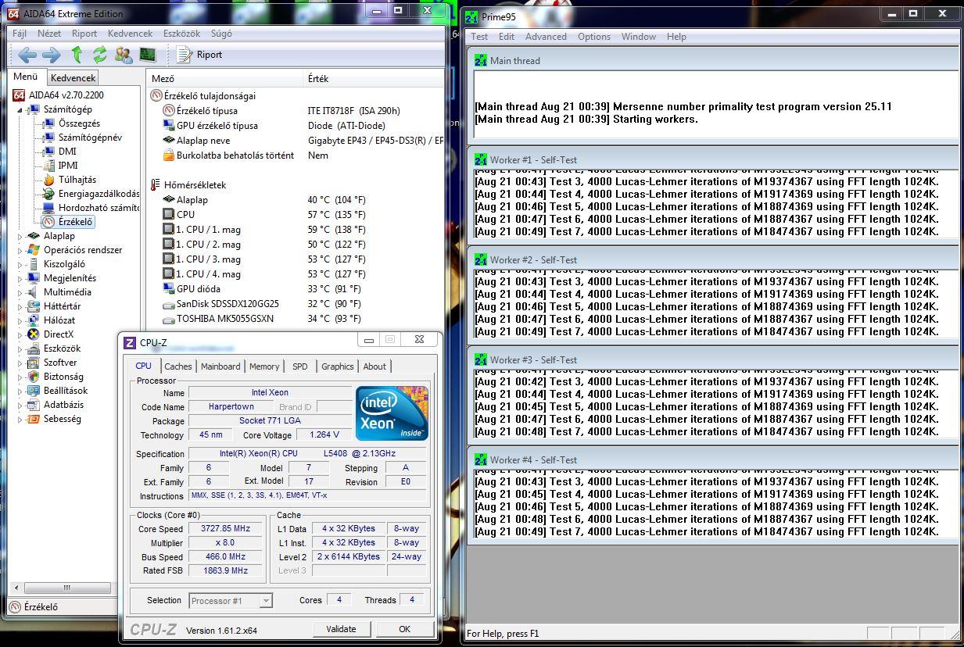Switch to the Caches tab in CPU-Z
The height and width of the screenshot is (647, 964).
pyautogui.click(x=178, y=366)
